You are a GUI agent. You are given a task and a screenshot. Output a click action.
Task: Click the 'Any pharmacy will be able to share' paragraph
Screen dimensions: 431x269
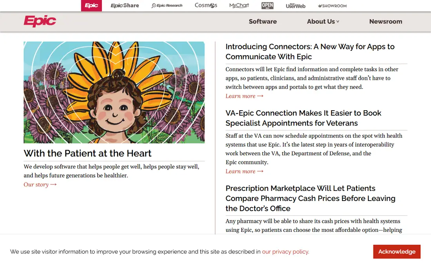click(314, 225)
